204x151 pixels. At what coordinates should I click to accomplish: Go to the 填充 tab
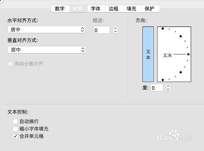(x=132, y=9)
